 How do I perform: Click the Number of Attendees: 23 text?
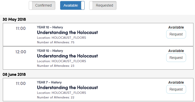click(56, 66)
